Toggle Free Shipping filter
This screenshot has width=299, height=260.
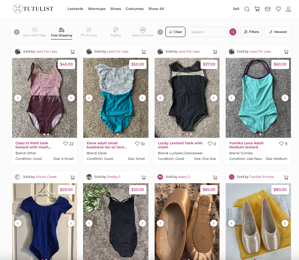(61, 32)
